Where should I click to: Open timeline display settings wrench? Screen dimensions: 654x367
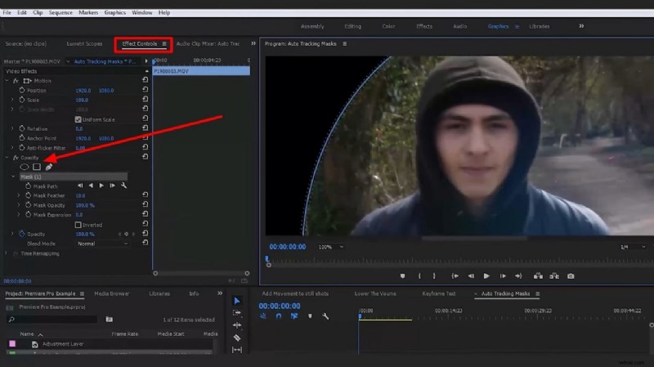(325, 316)
